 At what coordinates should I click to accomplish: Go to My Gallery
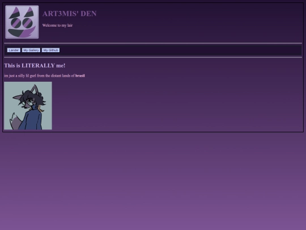(x=31, y=51)
